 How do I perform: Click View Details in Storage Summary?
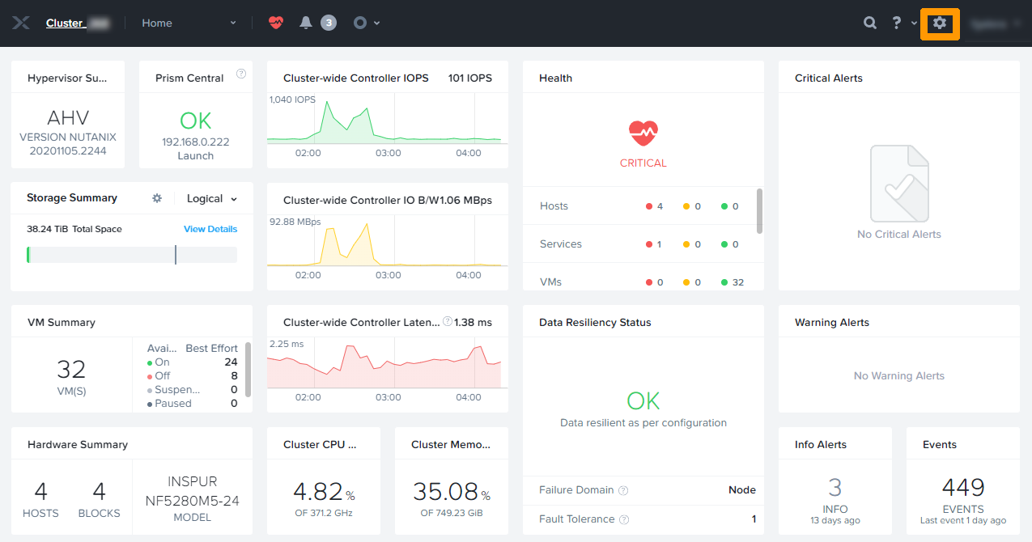tap(210, 229)
